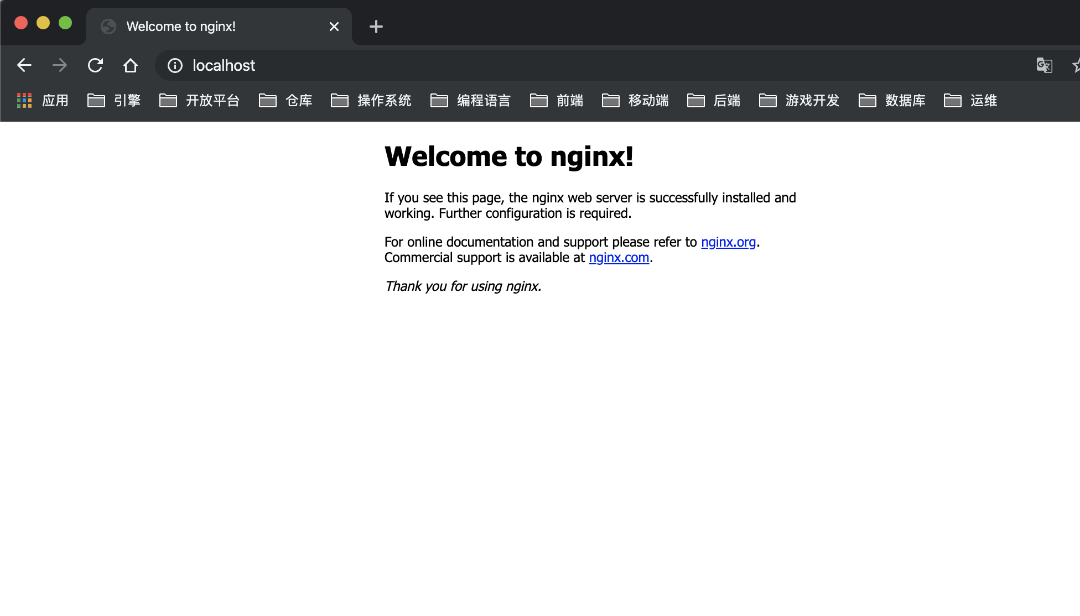Open the 应用 apps shortcut
The width and height of the screenshot is (1080, 616).
pos(43,100)
